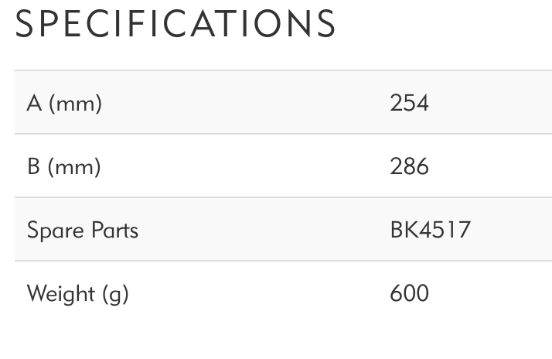Click the value 254
The image size is (552, 359).
pos(409,103)
